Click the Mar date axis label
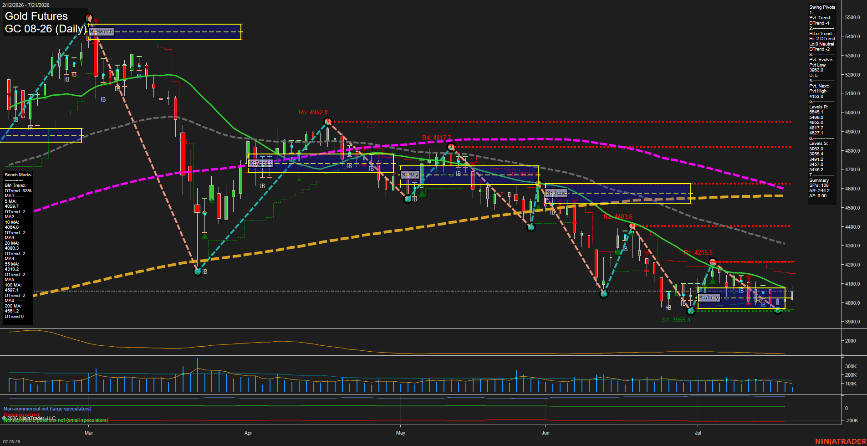The height and width of the screenshot is (446, 867). pos(89,433)
